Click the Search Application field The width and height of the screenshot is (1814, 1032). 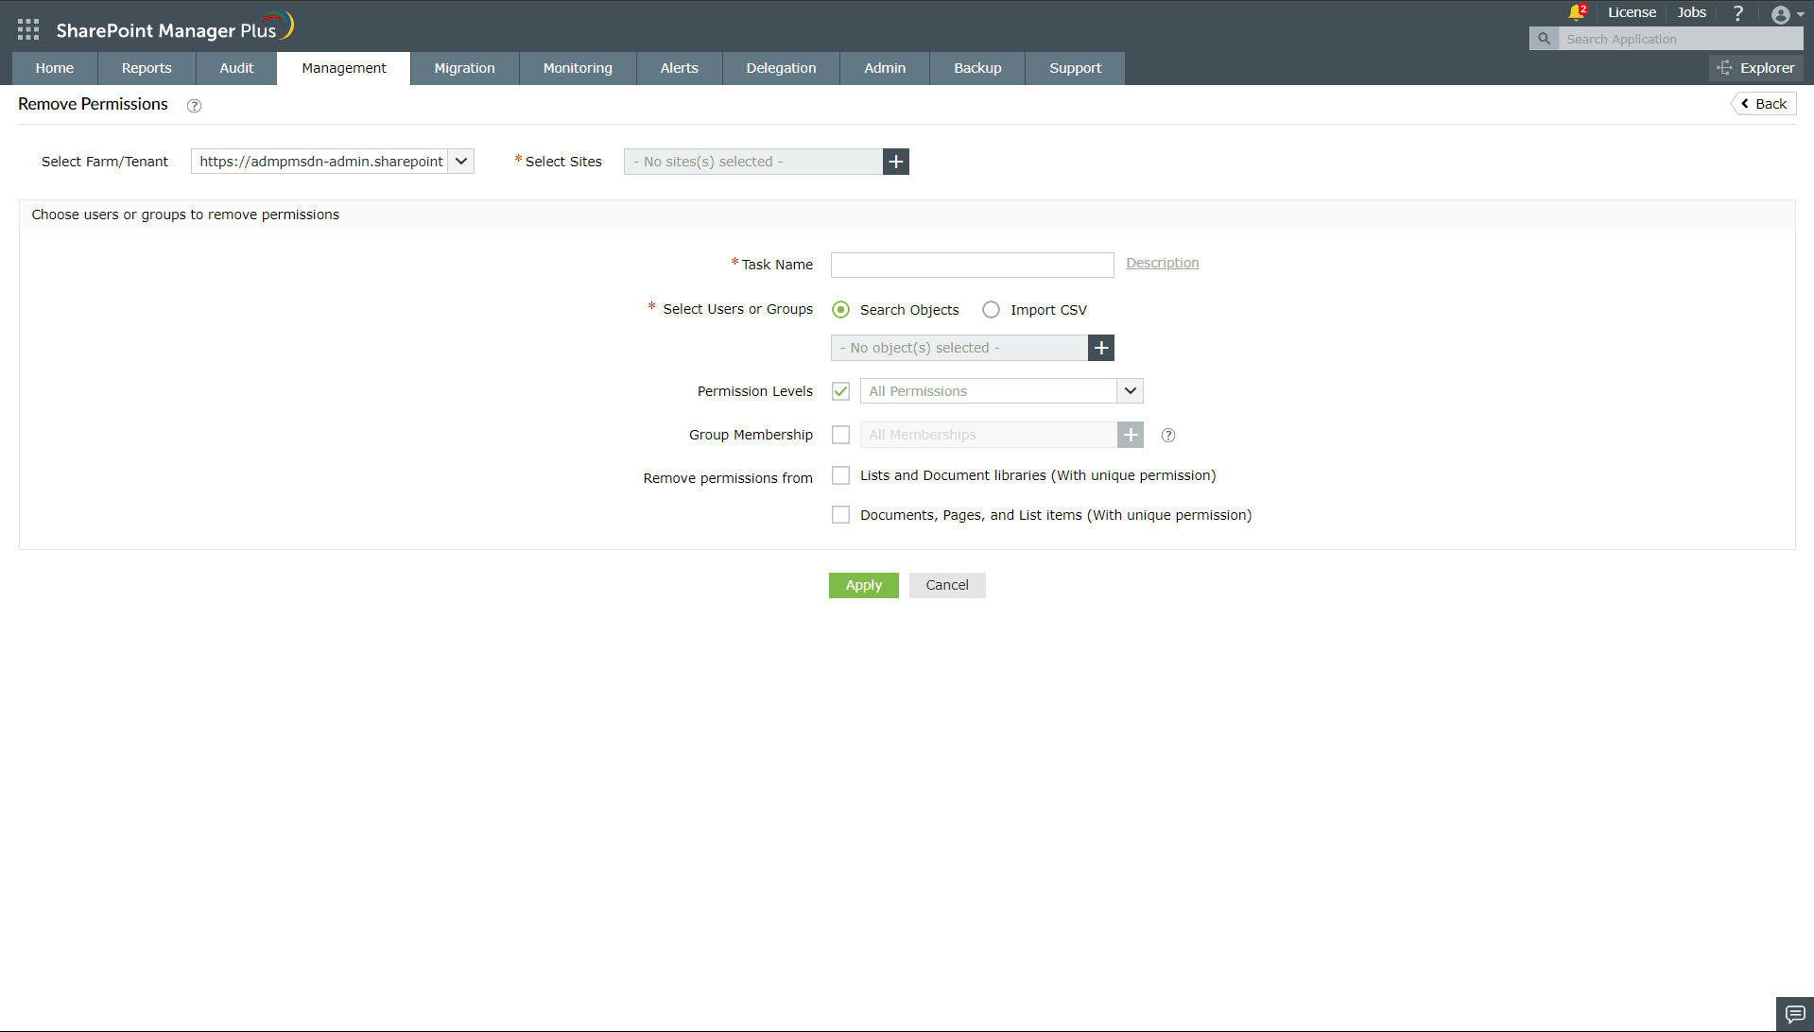[x=1681, y=39]
